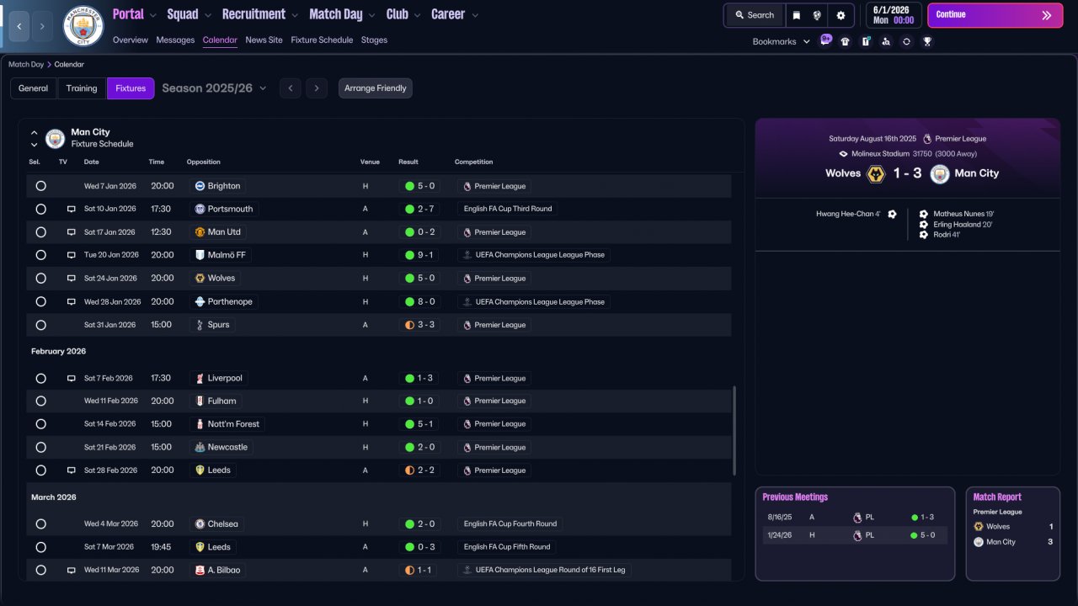Open the 9+ notifications speech bubble icon

click(x=826, y=39)
